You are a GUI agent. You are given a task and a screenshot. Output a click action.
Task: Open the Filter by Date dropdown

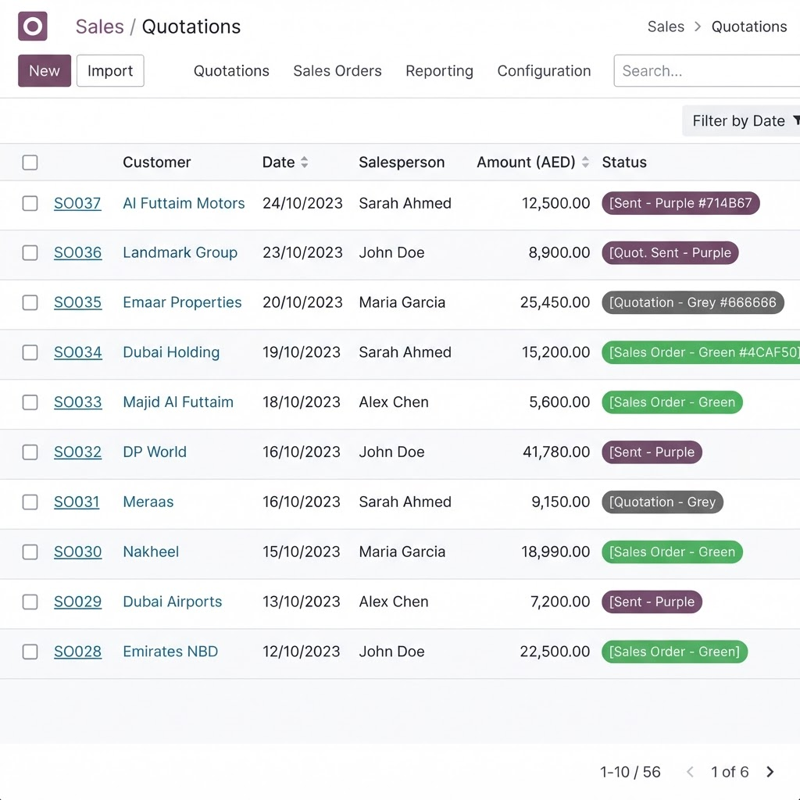(741, 121)
